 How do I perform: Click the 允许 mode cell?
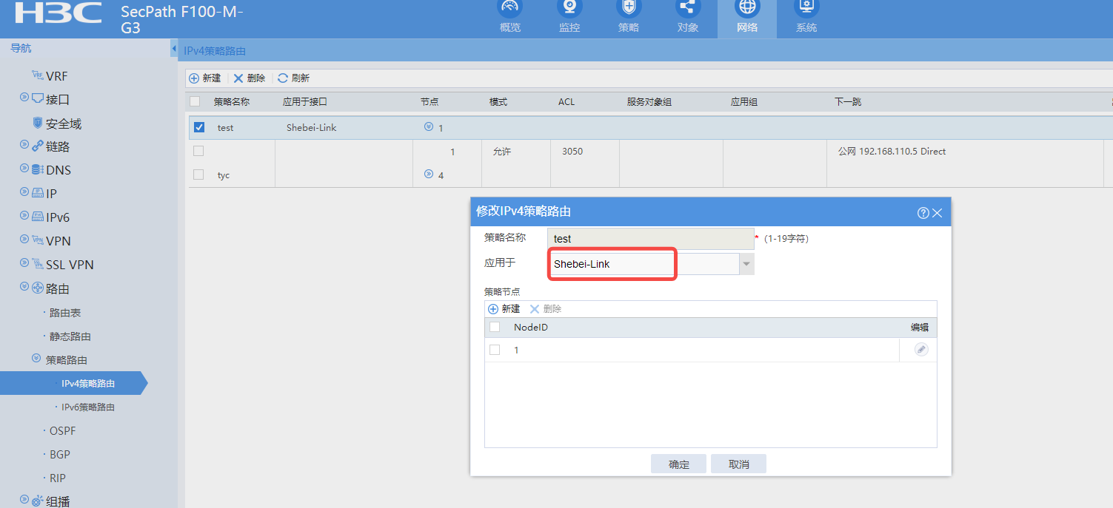(502, 152)
